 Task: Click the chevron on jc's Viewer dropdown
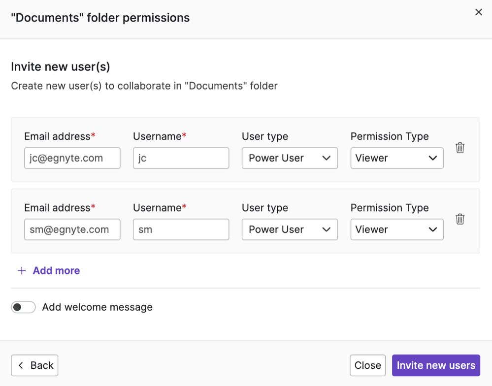(x=432, y=158)
